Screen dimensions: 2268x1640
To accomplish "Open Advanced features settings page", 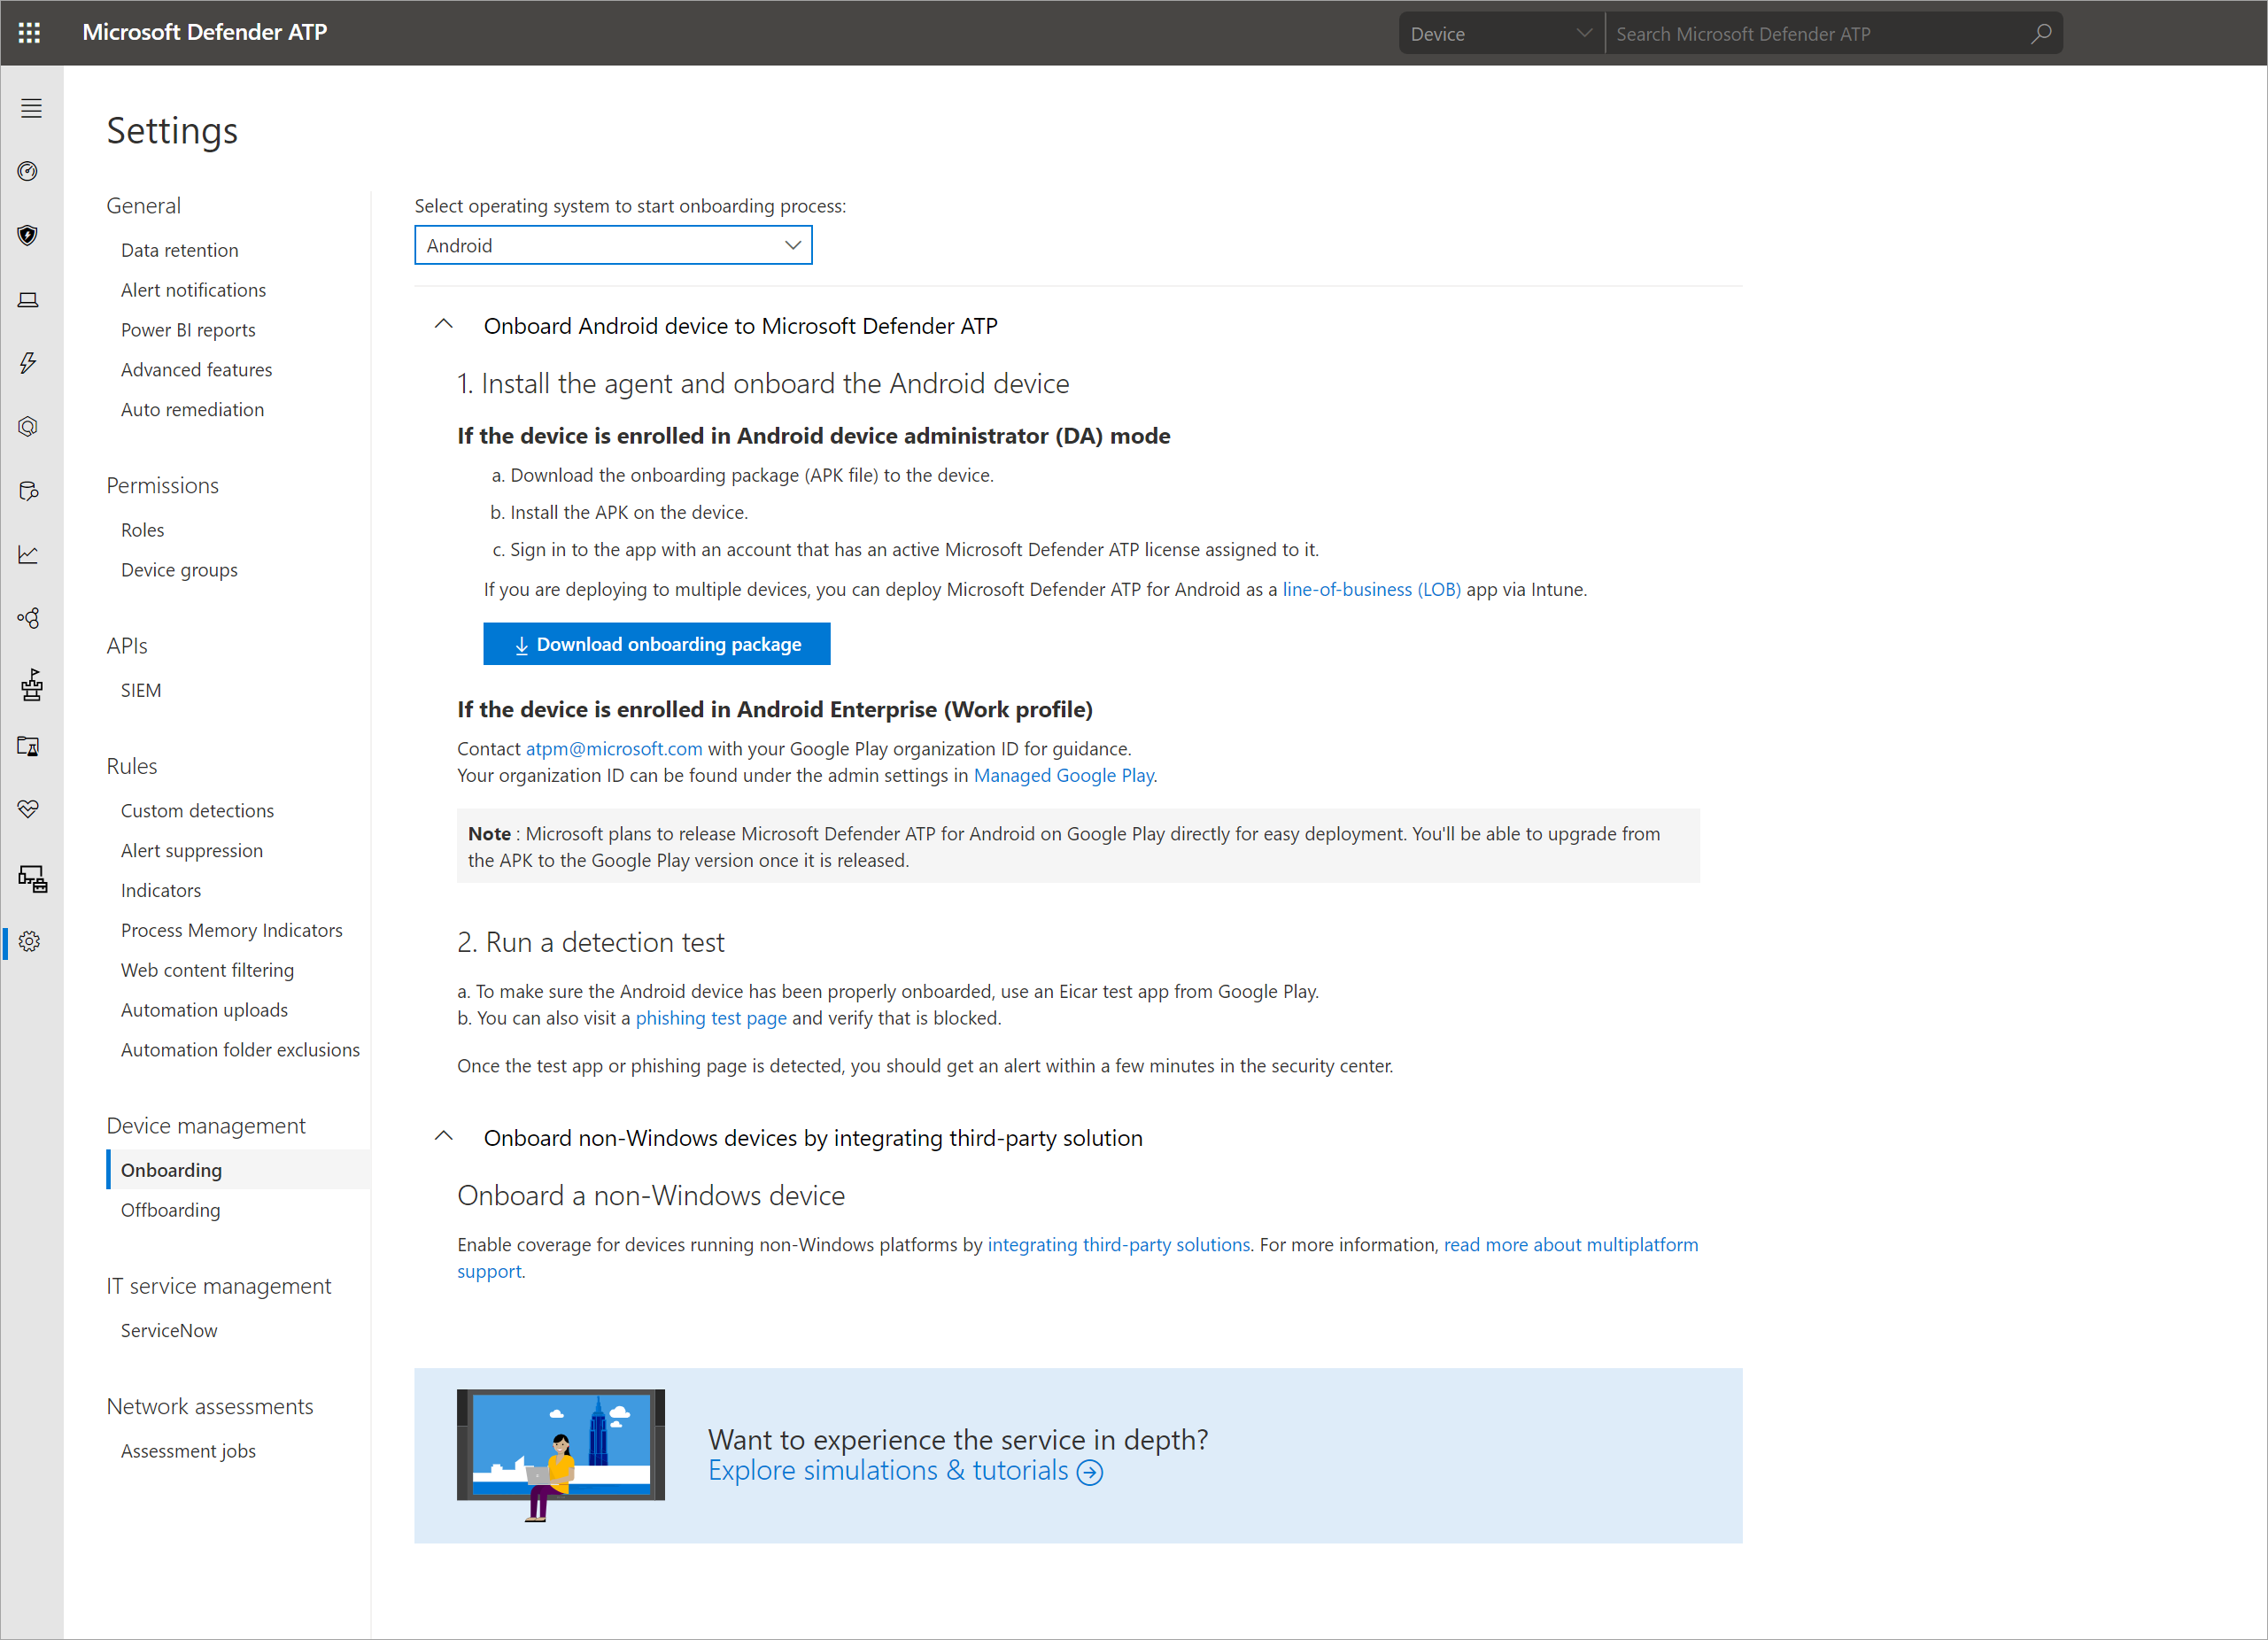I will [x=196, y=369].
